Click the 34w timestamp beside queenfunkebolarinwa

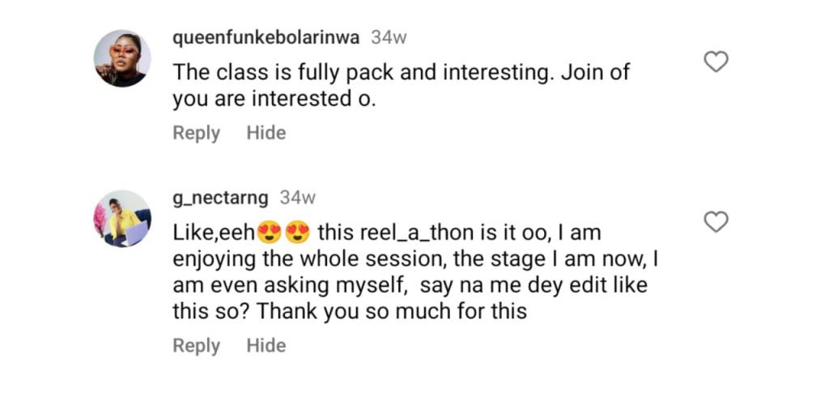[x=388, y=37]
